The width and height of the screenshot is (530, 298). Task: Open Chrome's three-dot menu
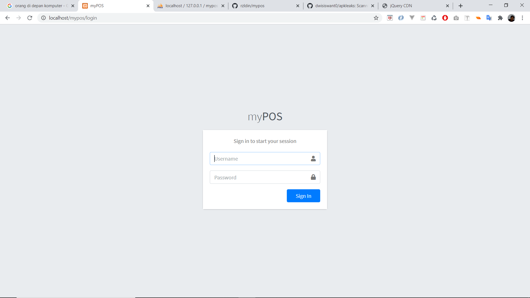(522, 18)
